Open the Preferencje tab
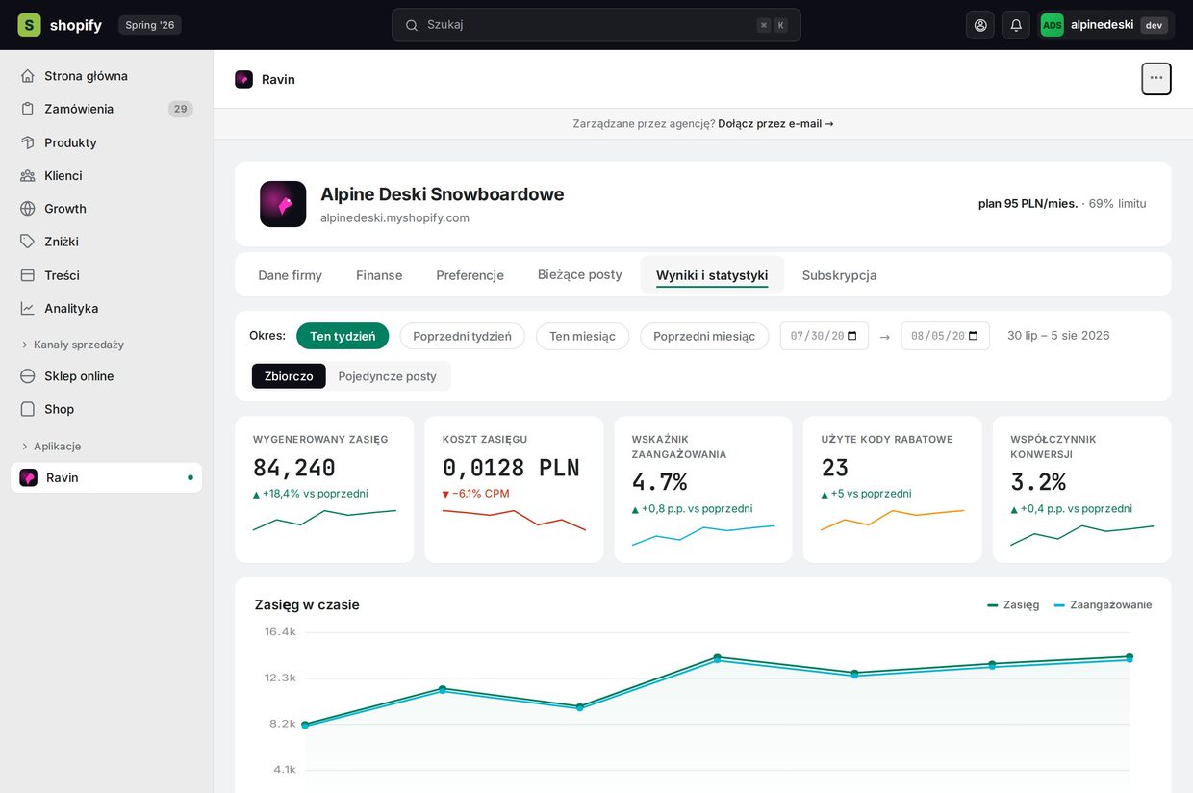The image size is (1193, 793). point(470,275)
